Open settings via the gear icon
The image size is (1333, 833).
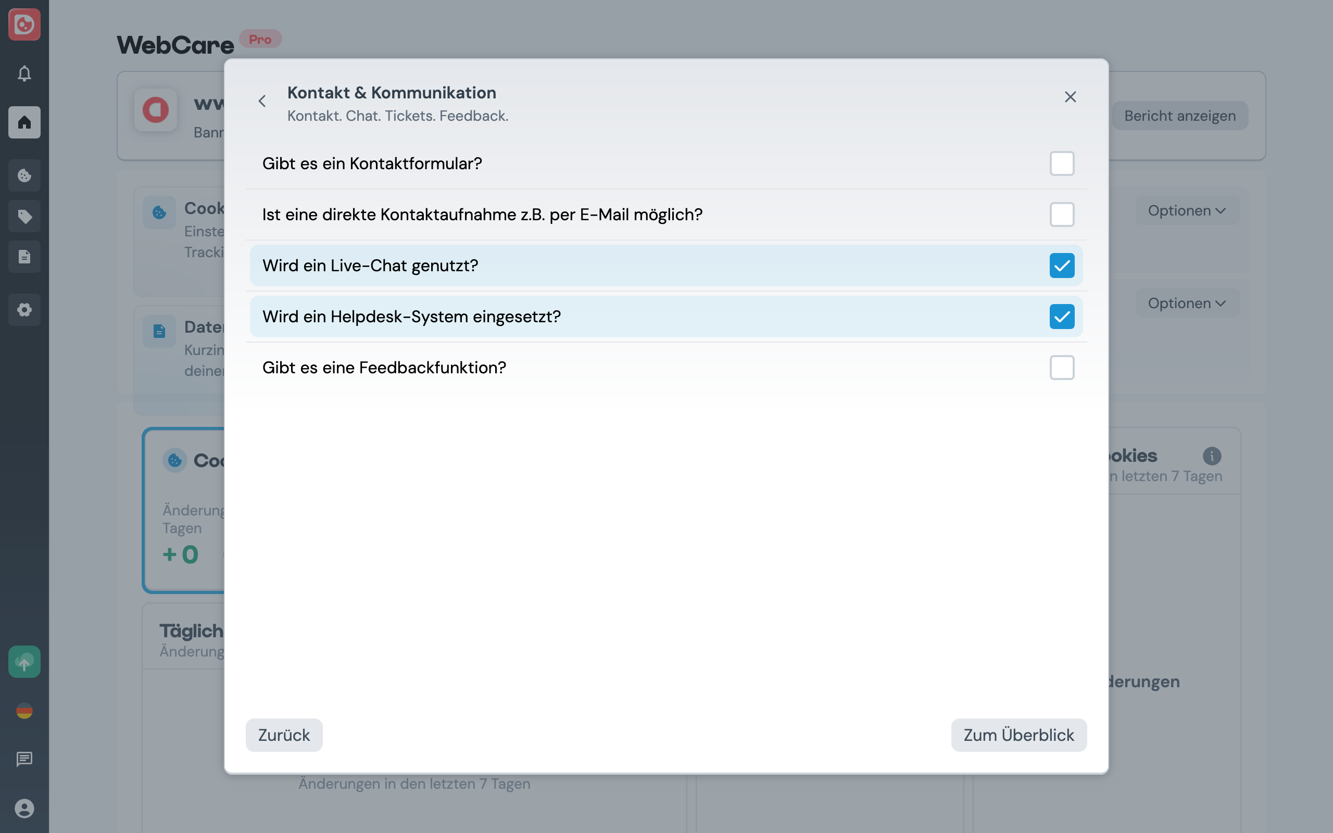pyautogui.click(x=24, y=310)
